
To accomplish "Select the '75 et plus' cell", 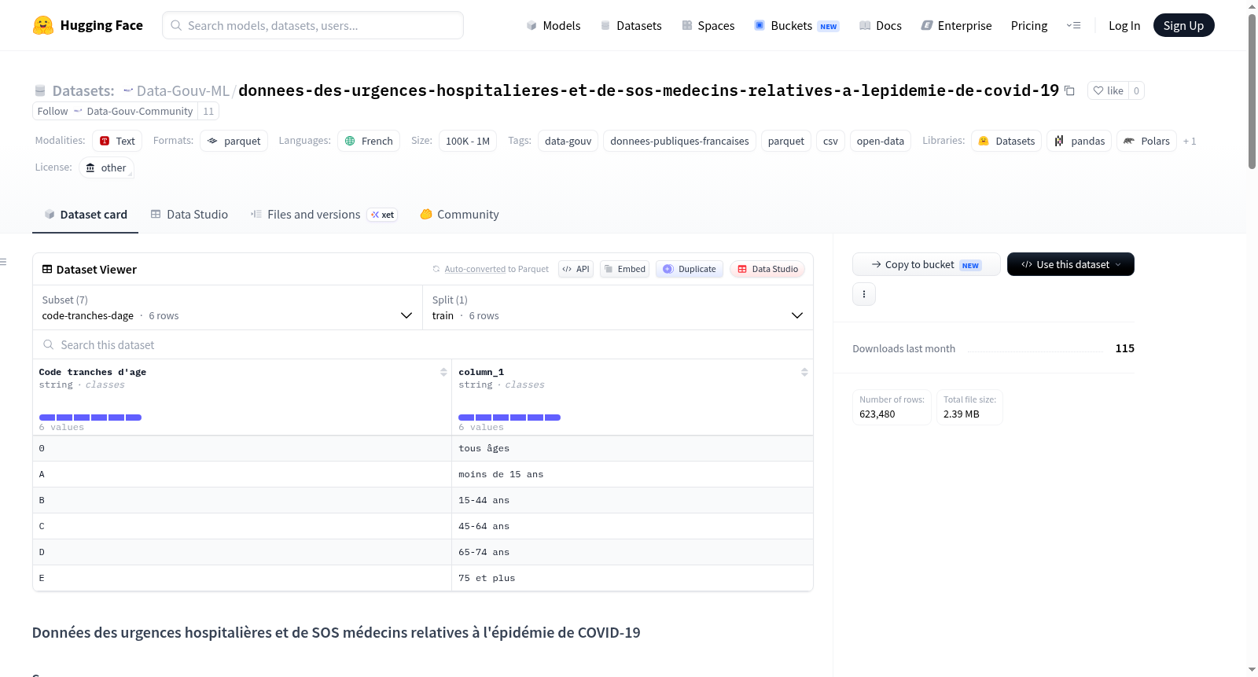I will [632, 578].
